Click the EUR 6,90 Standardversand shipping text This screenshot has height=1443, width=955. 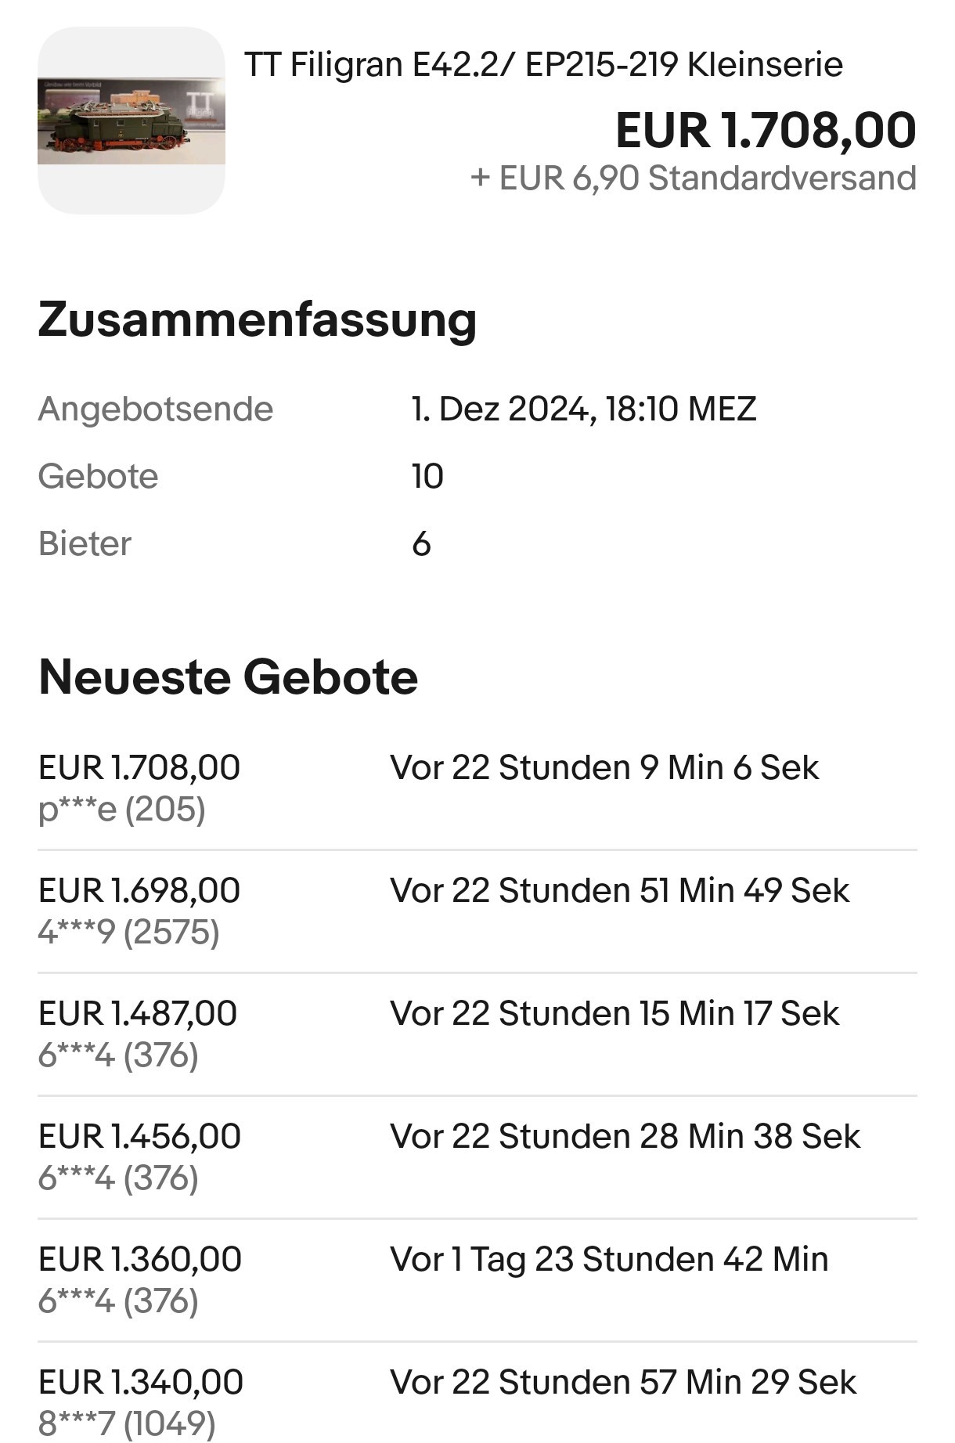click(x=693, y=179)
